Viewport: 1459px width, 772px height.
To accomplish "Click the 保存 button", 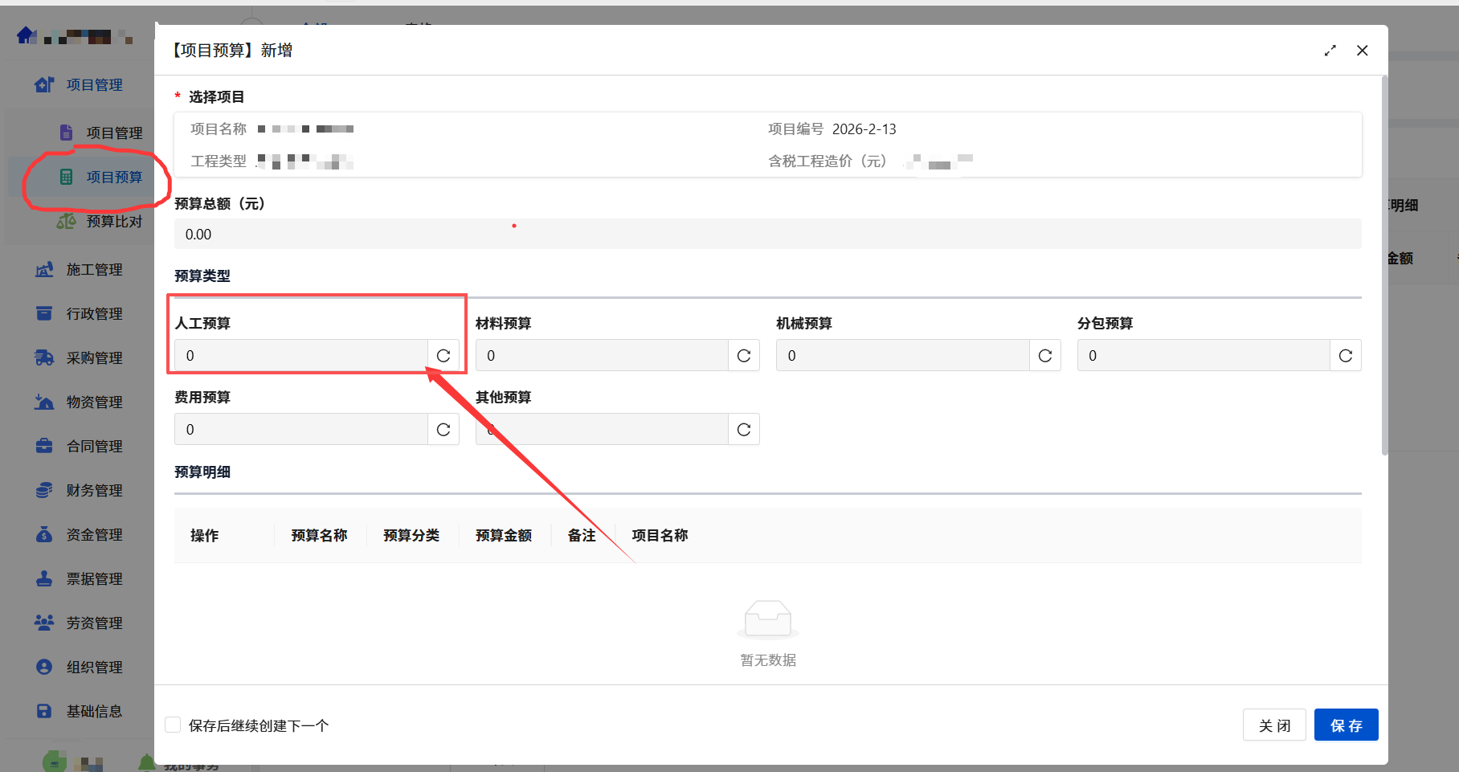I will pyautogui.click(x=1346, y=725).
